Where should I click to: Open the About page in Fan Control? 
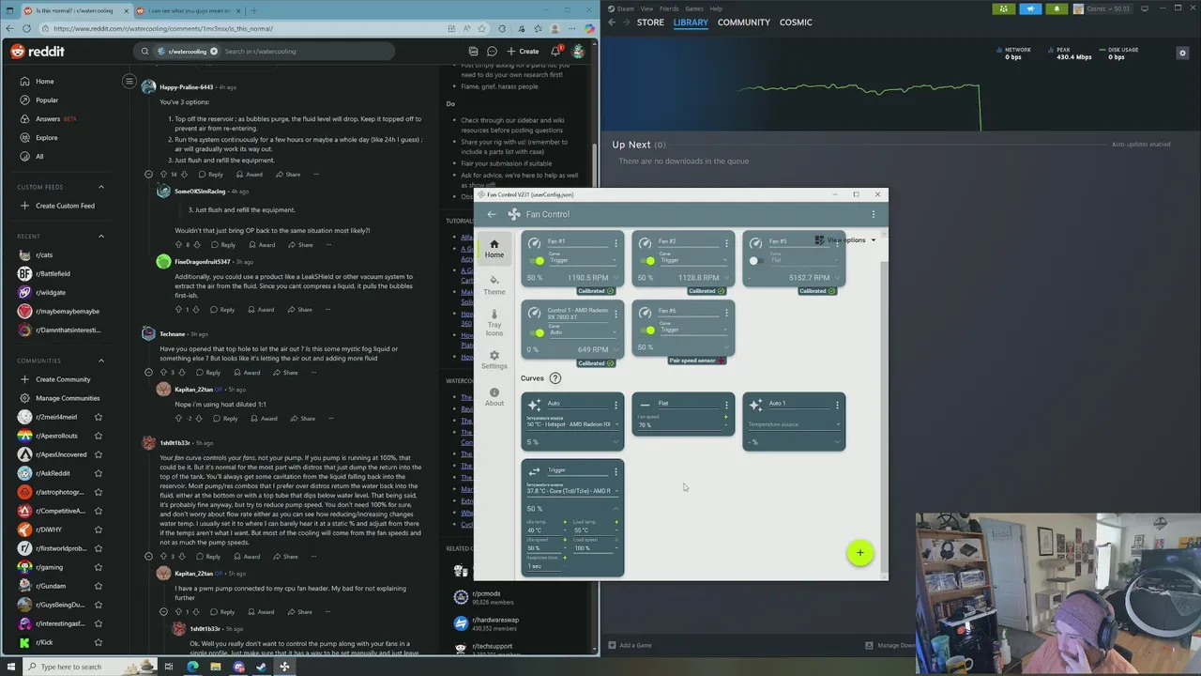click(494, 397)
